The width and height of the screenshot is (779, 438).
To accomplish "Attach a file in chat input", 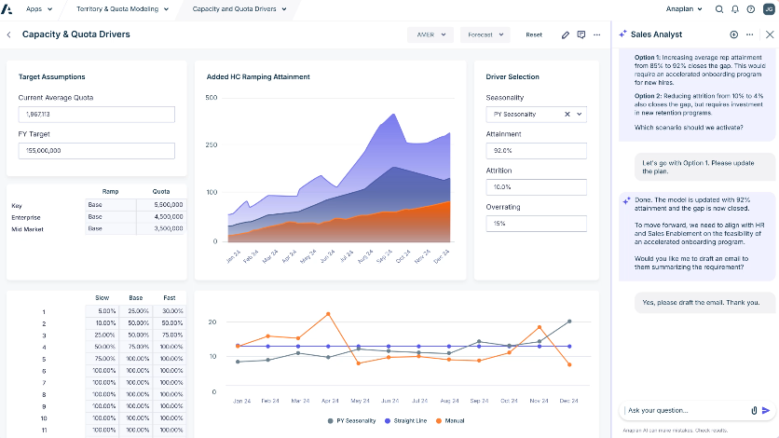I will [754, 410].
